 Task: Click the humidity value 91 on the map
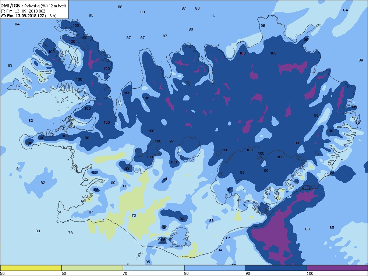point(165,179)
